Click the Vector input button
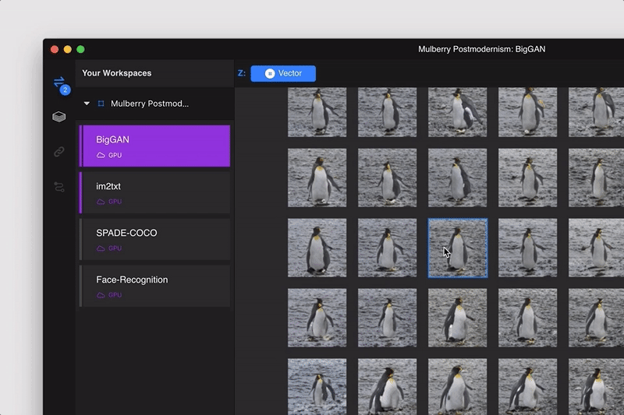This screenshot has width=624, height=415. click(x=283, y=73)
